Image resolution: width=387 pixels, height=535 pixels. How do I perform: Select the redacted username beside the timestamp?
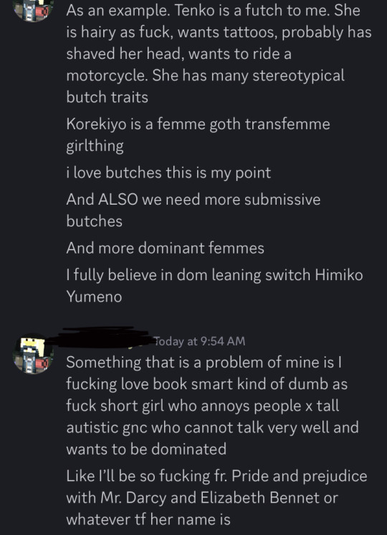[x=102, y=337]
